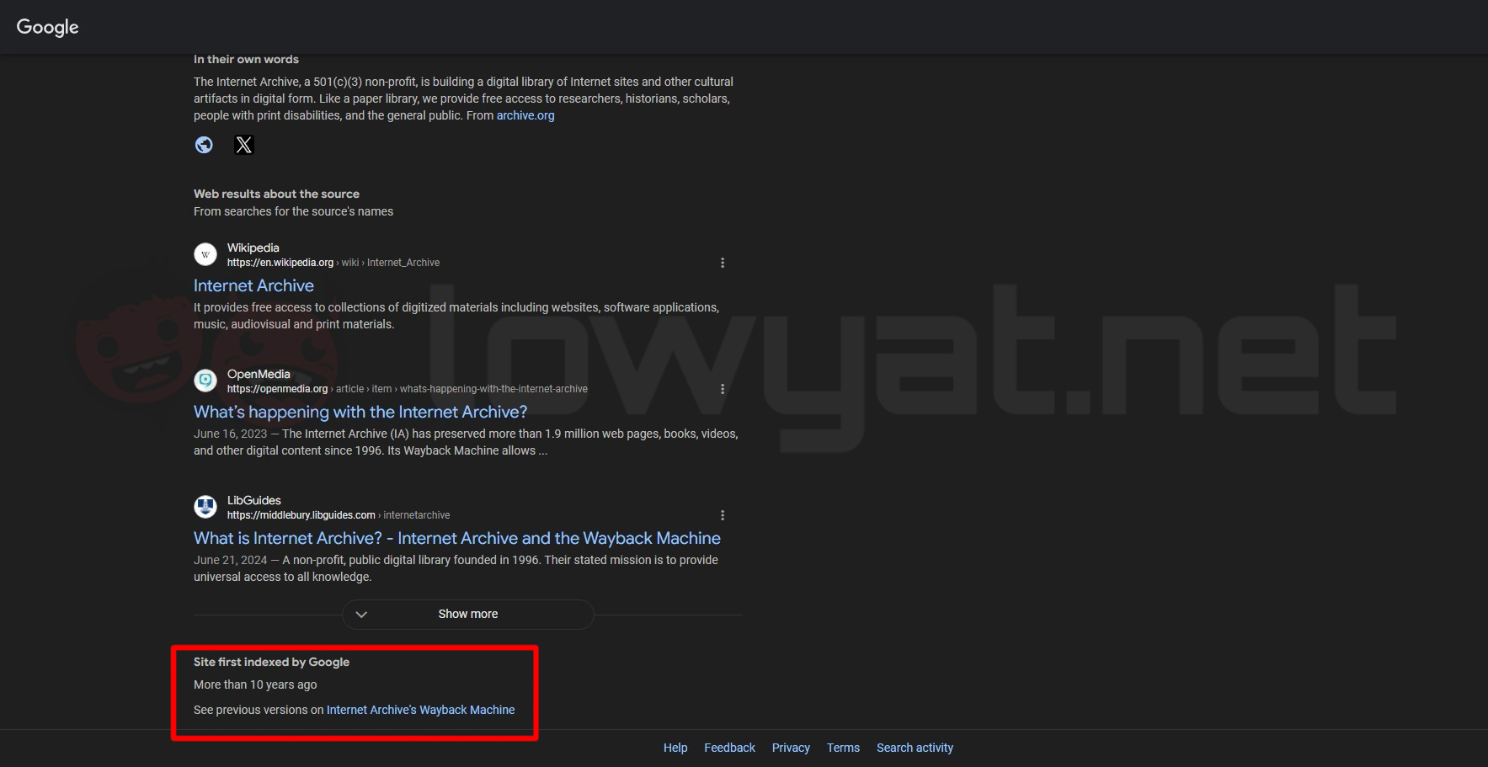Click the middlebury.libguides.com URL text
This screenshot has width=1488, height=767.
click(301, 515)
